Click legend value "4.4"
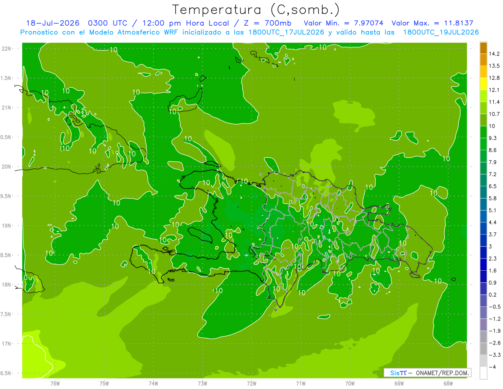The image size is (503, 389). point(493,222)
